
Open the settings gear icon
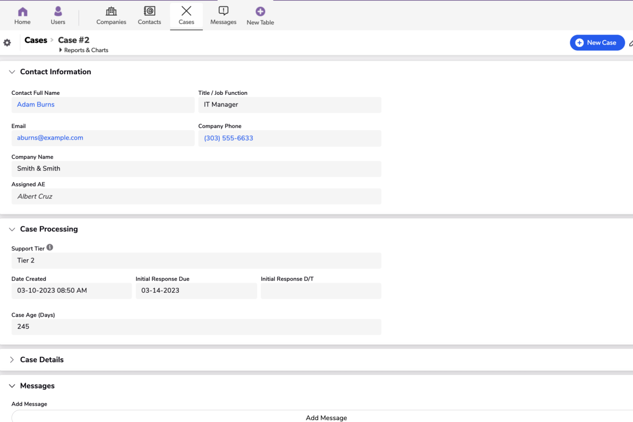click(7, 43)
